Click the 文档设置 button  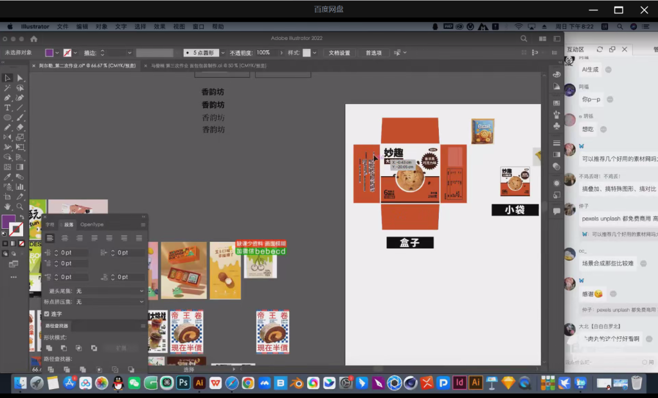click(340, 53)
